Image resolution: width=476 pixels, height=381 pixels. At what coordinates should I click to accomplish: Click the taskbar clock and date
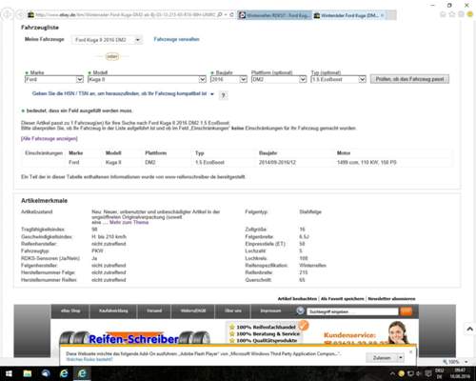click(x=460, y=373)
